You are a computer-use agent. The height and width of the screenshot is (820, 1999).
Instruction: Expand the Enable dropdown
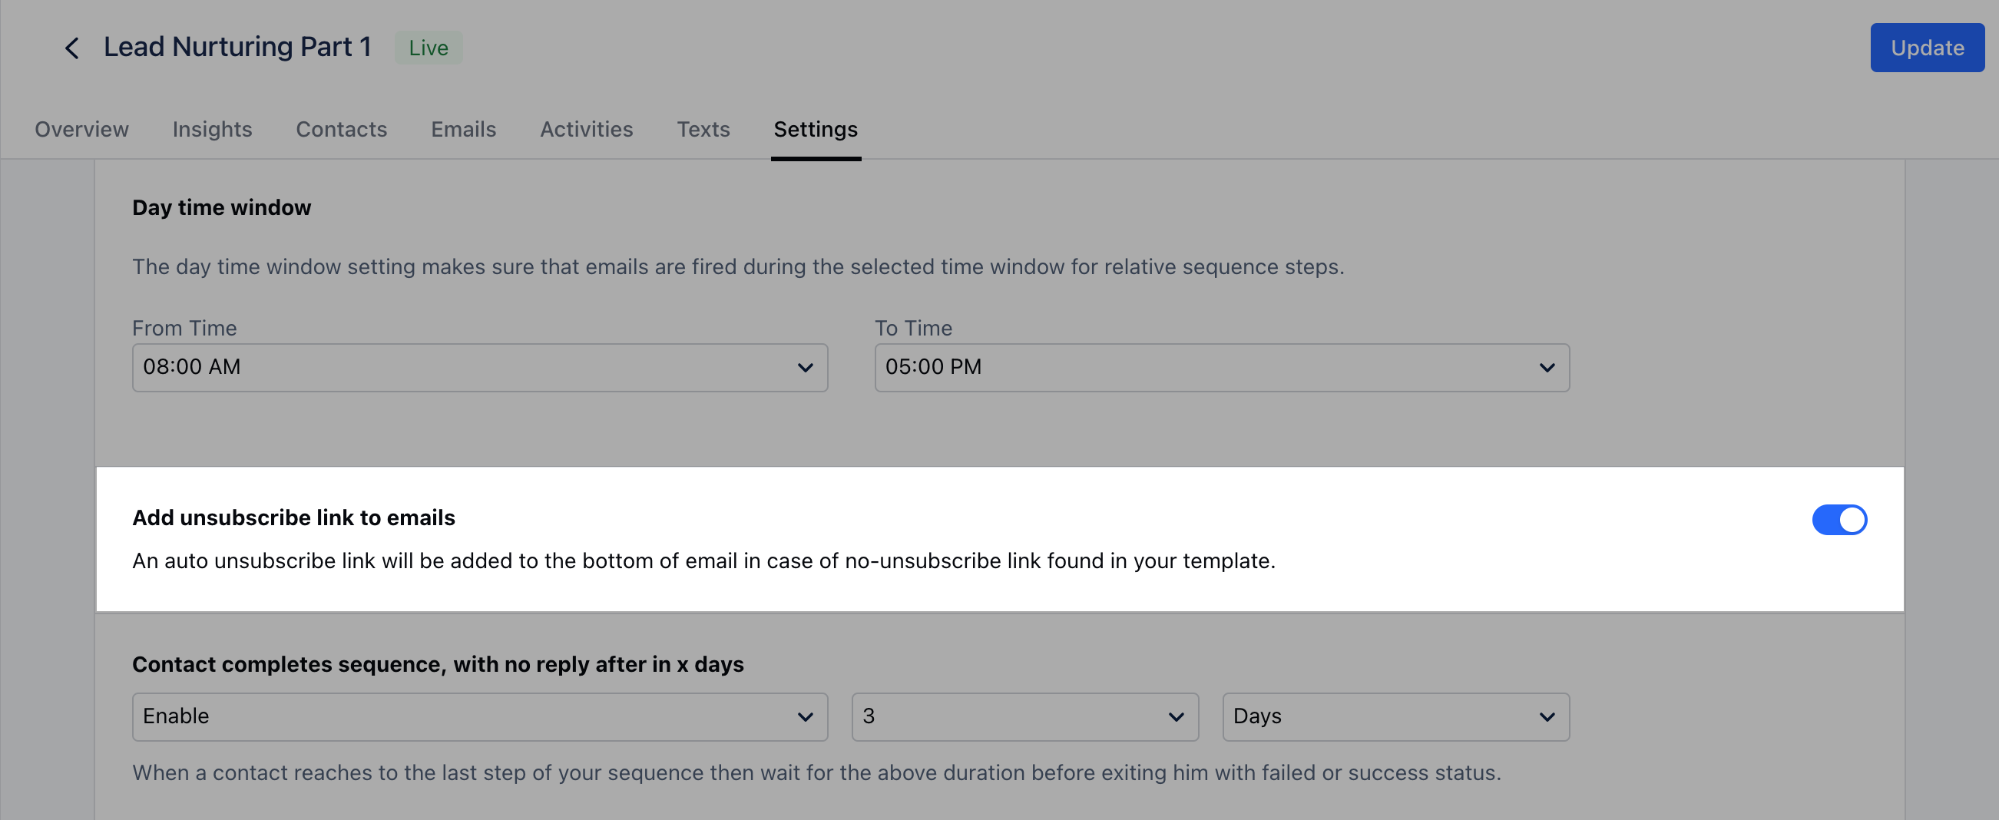coord(479,717)
